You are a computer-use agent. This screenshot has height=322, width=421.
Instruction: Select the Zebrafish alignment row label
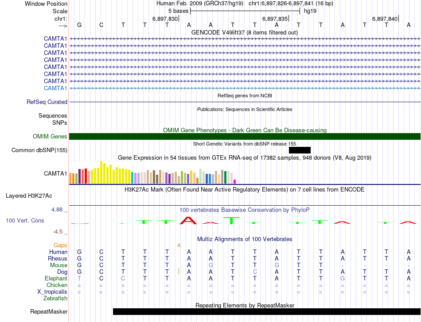[55, 298]
